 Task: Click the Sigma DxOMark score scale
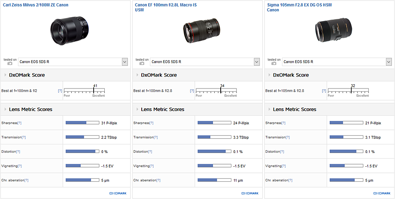point(348,91)
